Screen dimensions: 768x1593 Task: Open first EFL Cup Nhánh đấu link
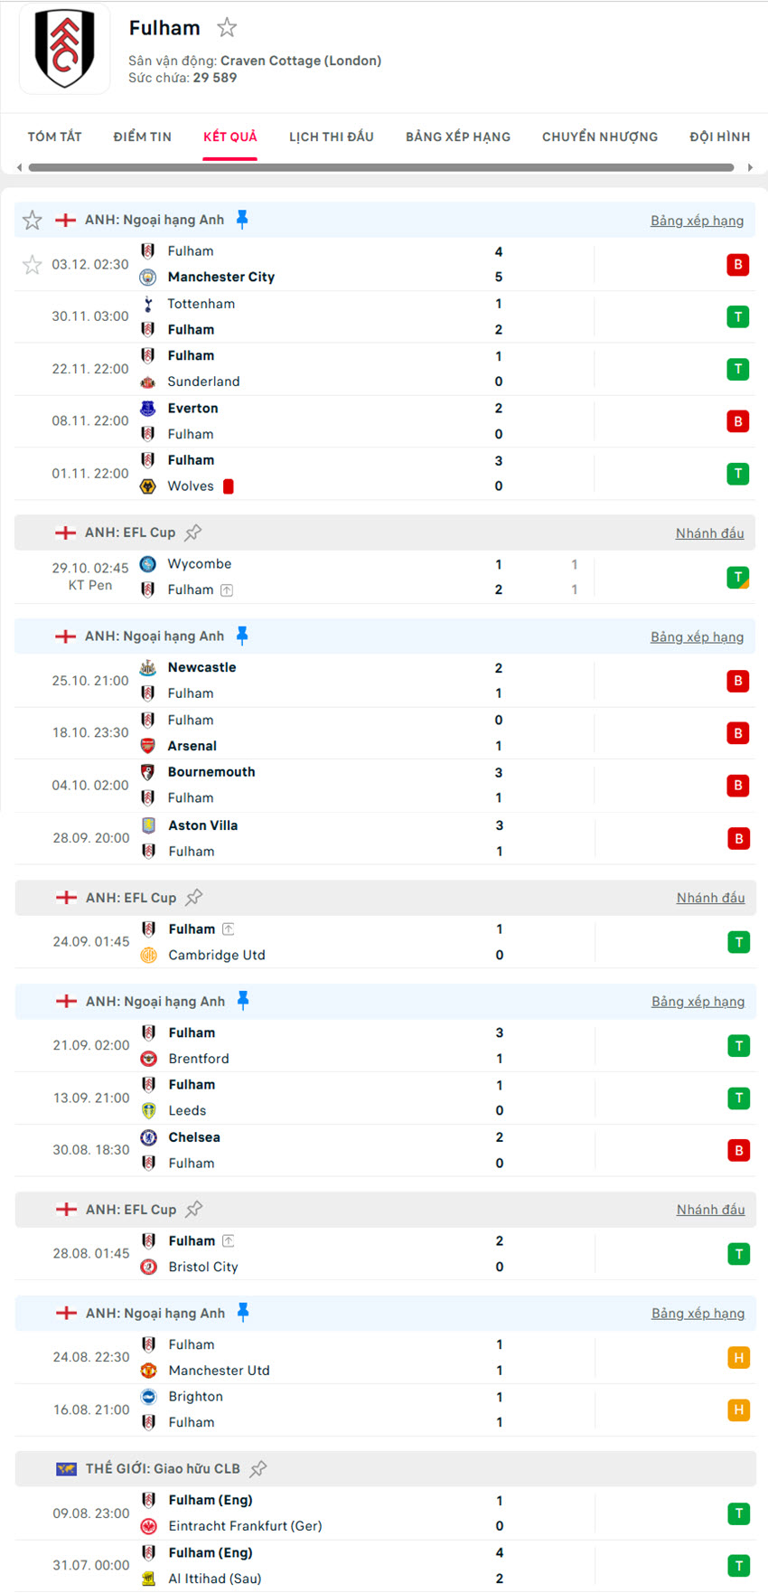pos(709,533)
